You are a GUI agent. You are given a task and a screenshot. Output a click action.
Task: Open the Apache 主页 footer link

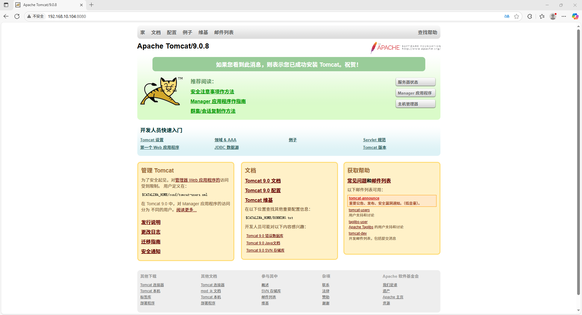pyautogui.click(x=393, y=297)
